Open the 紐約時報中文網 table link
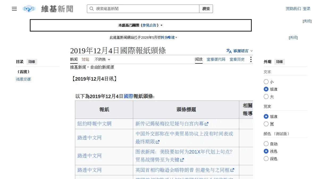The width and height of the screenshot is (319, 179). 94,124
